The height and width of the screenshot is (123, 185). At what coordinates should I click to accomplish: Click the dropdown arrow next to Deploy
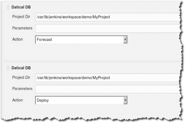pos(125,100)
